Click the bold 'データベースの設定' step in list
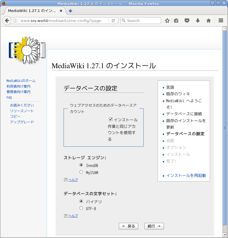Viewport: 228px width, 238px height. (185, 134)
